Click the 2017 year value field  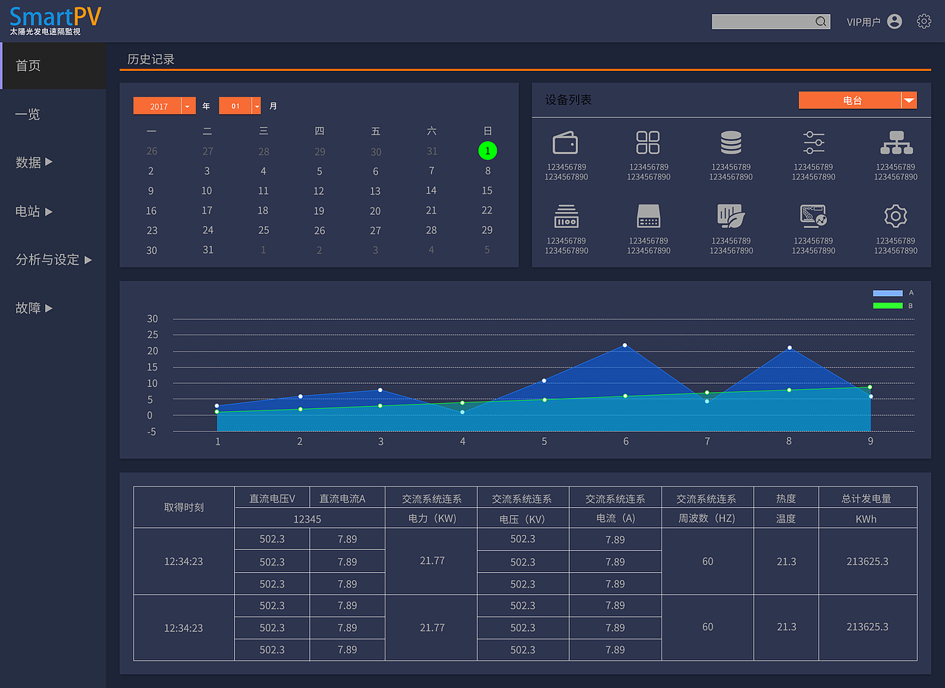tap(157, 106)
